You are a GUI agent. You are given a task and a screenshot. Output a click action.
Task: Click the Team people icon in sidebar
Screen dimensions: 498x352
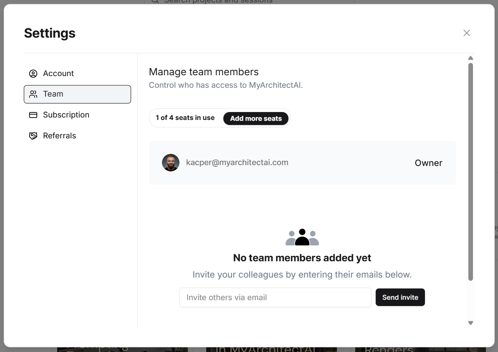coord(33,94)
